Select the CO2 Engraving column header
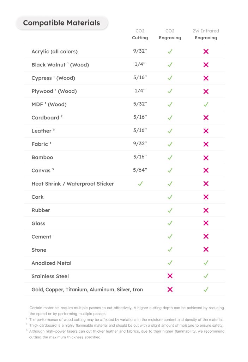Screen dimensions: 248x362 (x=170, y=34)
